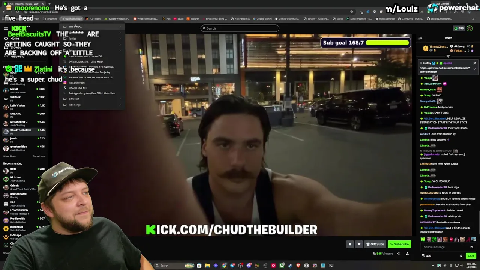This screenshot has width=480, height=270.
Task: Click the bell notification icon below video
Action: (x=350, y=244)
